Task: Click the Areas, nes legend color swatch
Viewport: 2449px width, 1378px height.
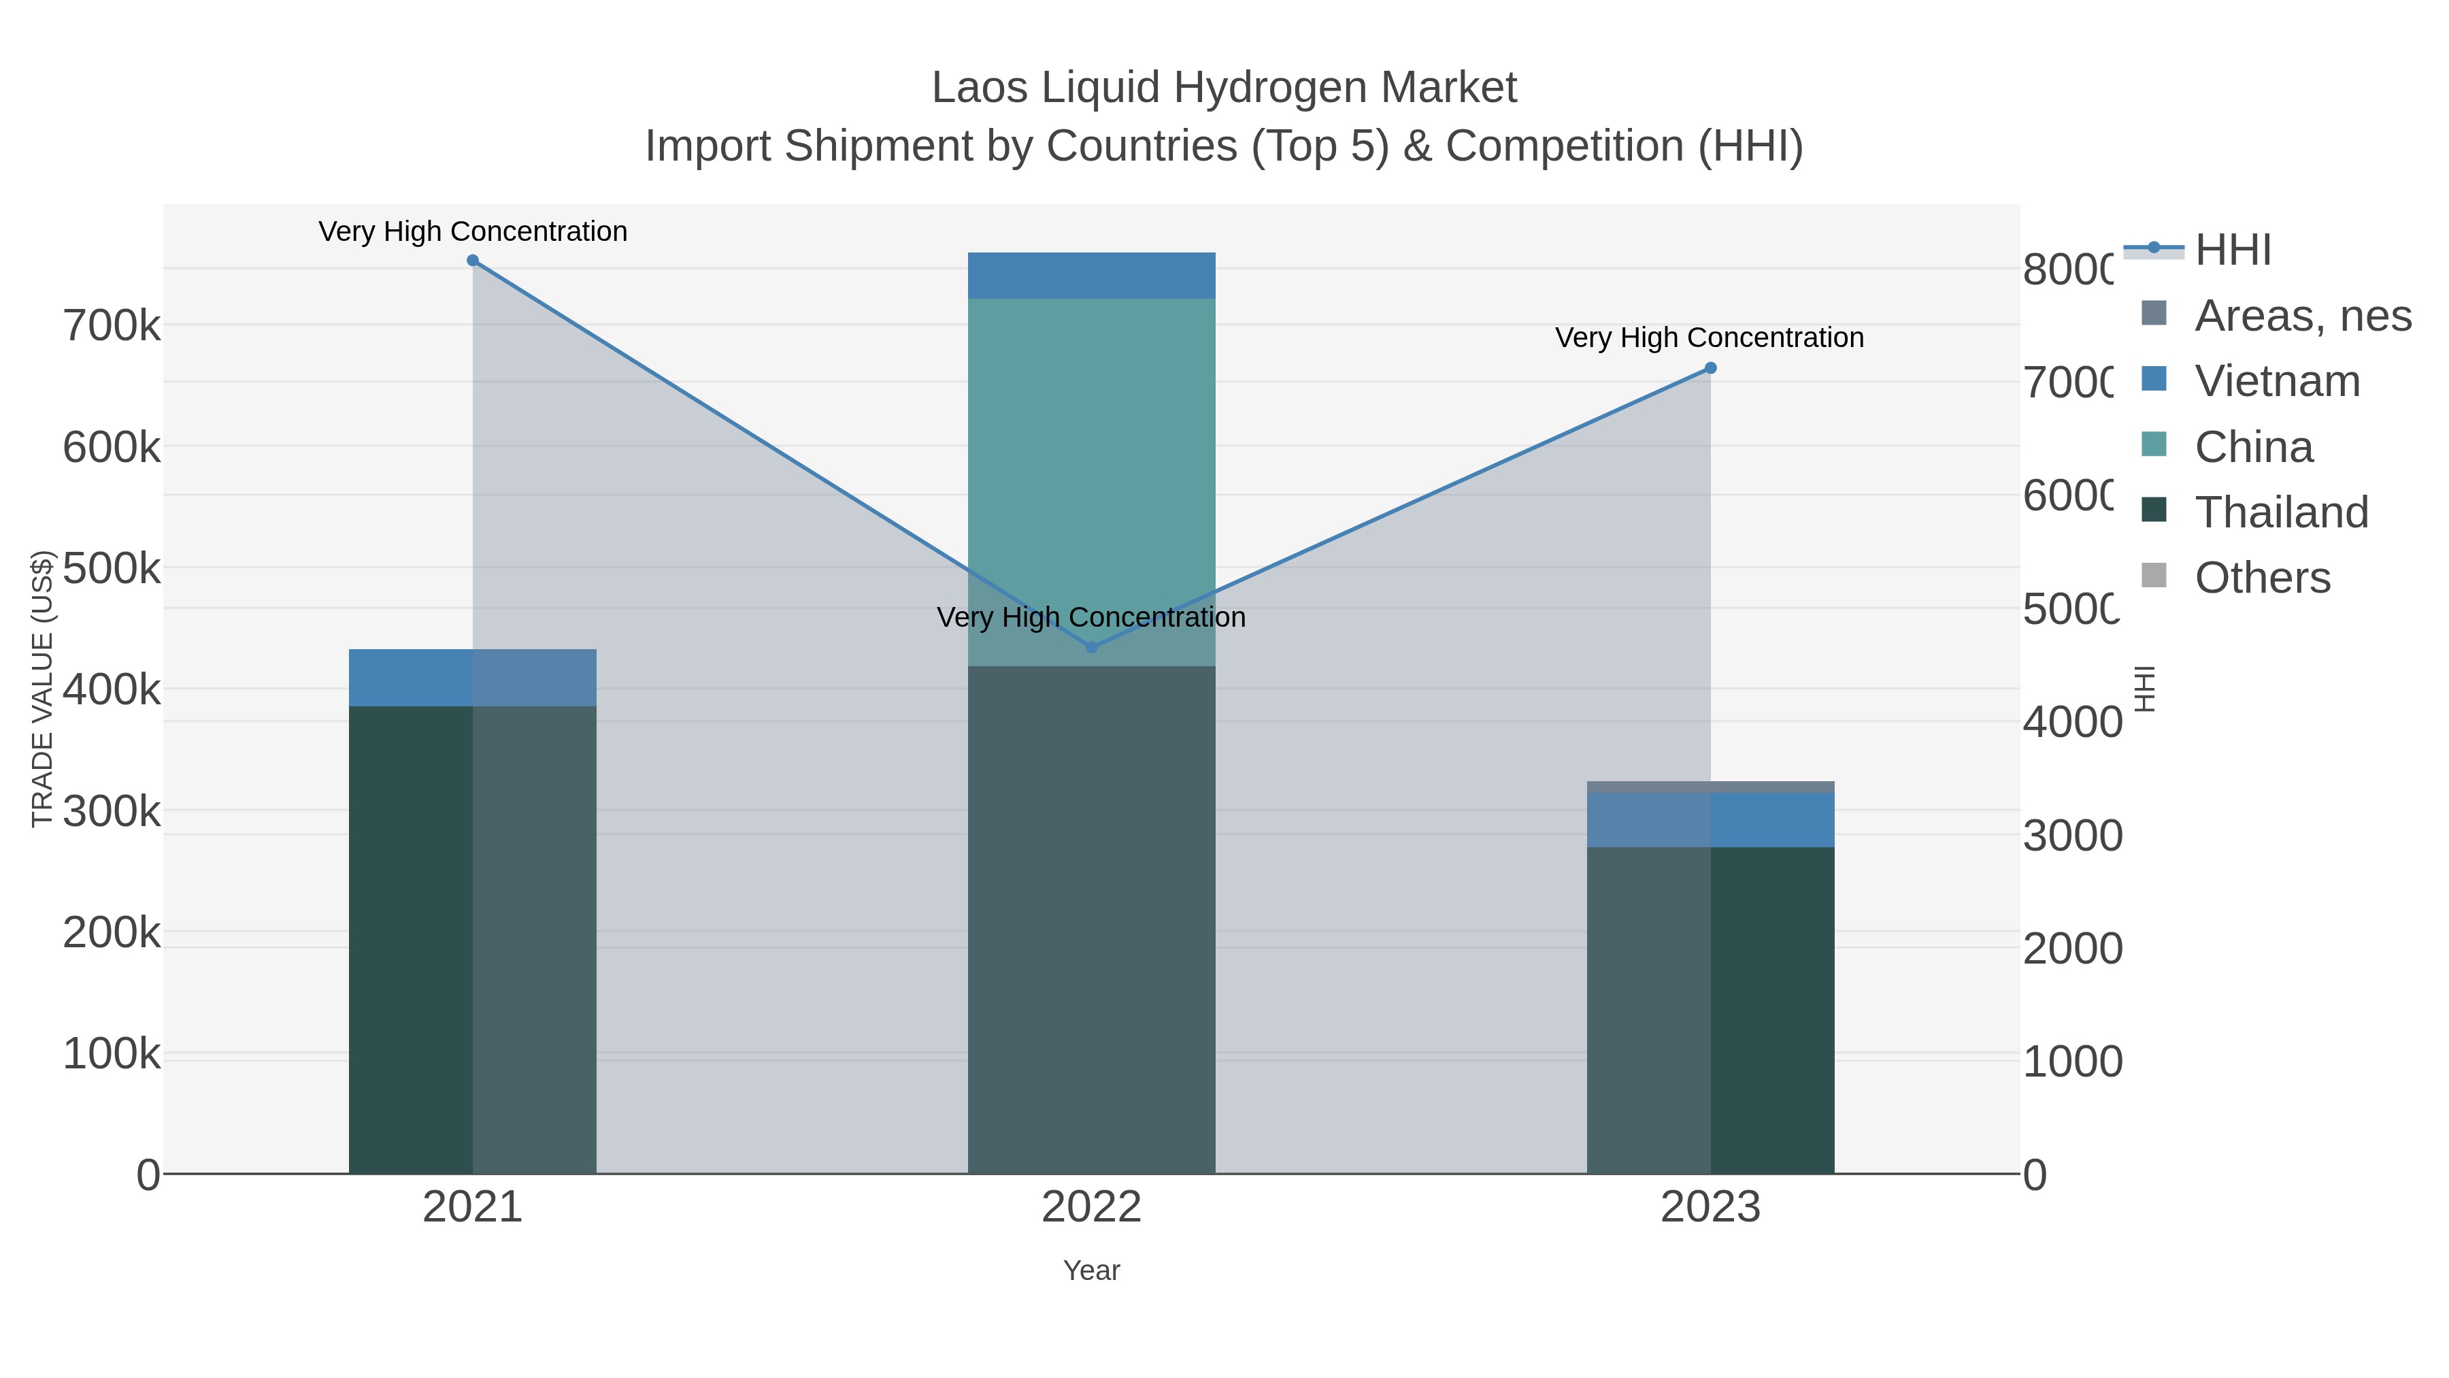Action: [2154, 313]
